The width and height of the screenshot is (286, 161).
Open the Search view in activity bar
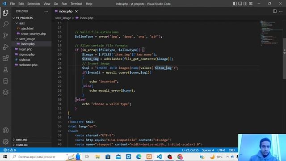(5, 24)
